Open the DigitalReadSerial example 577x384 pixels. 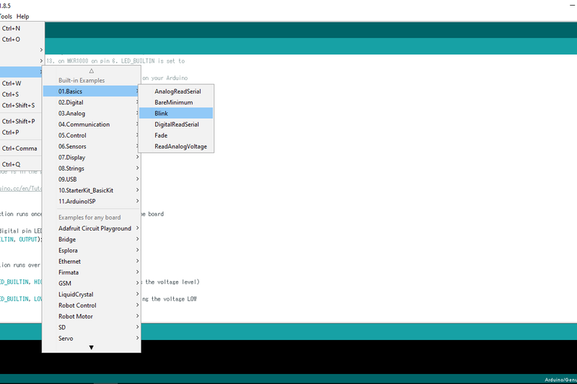[x=176, y=124]
